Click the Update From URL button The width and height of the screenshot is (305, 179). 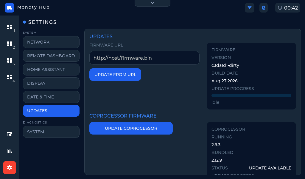115,75
